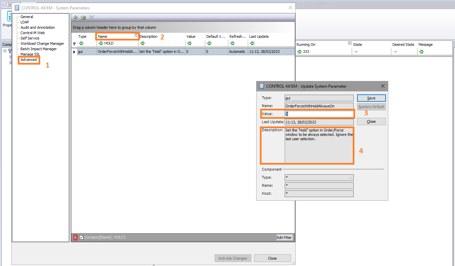The image size is (455, 266).
Task: Select Manage SSL in the tree
Action: tap(30, 54)
